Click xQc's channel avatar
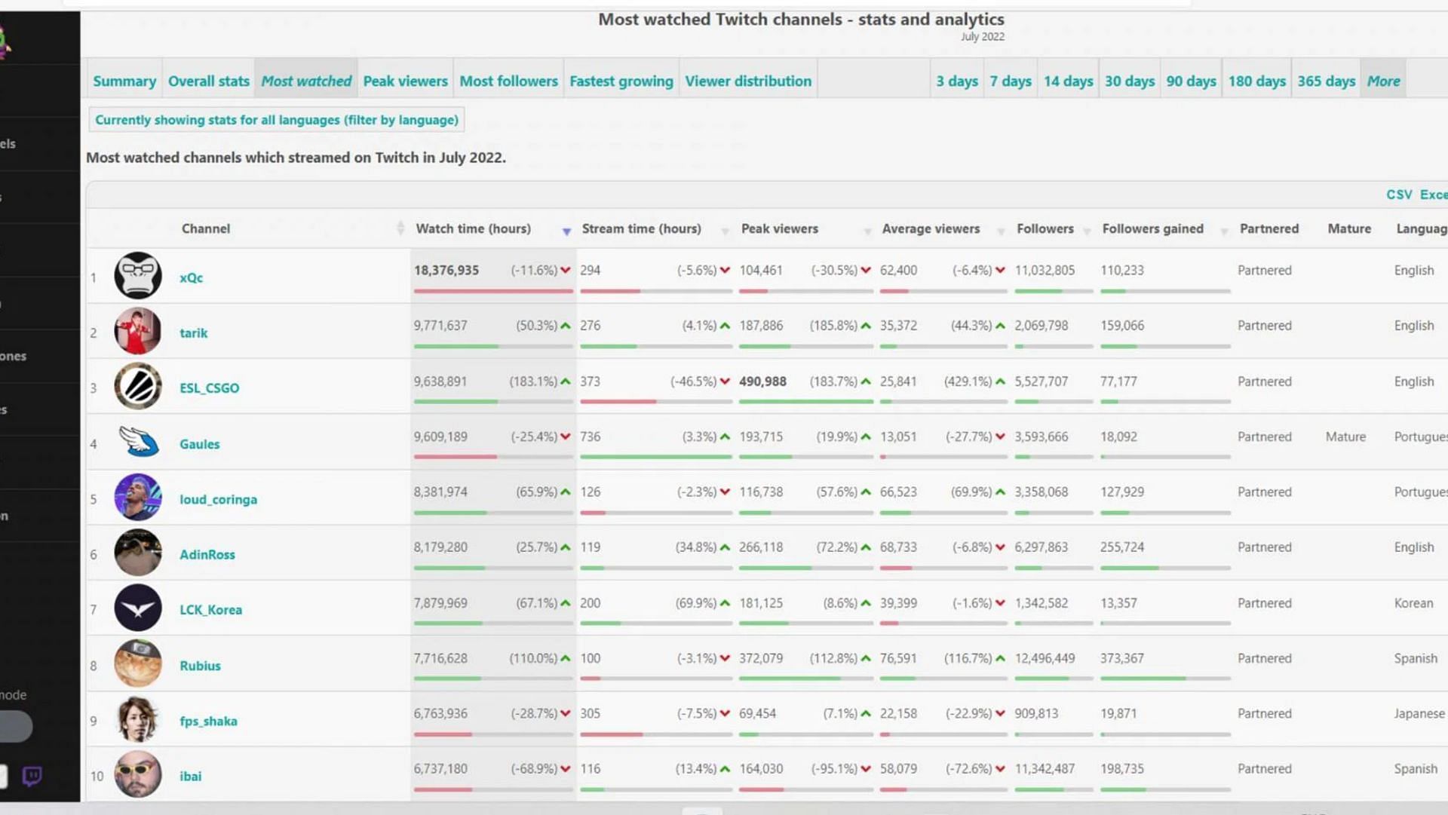Viewport: 1448px width, 815px height. coord(138,276)
